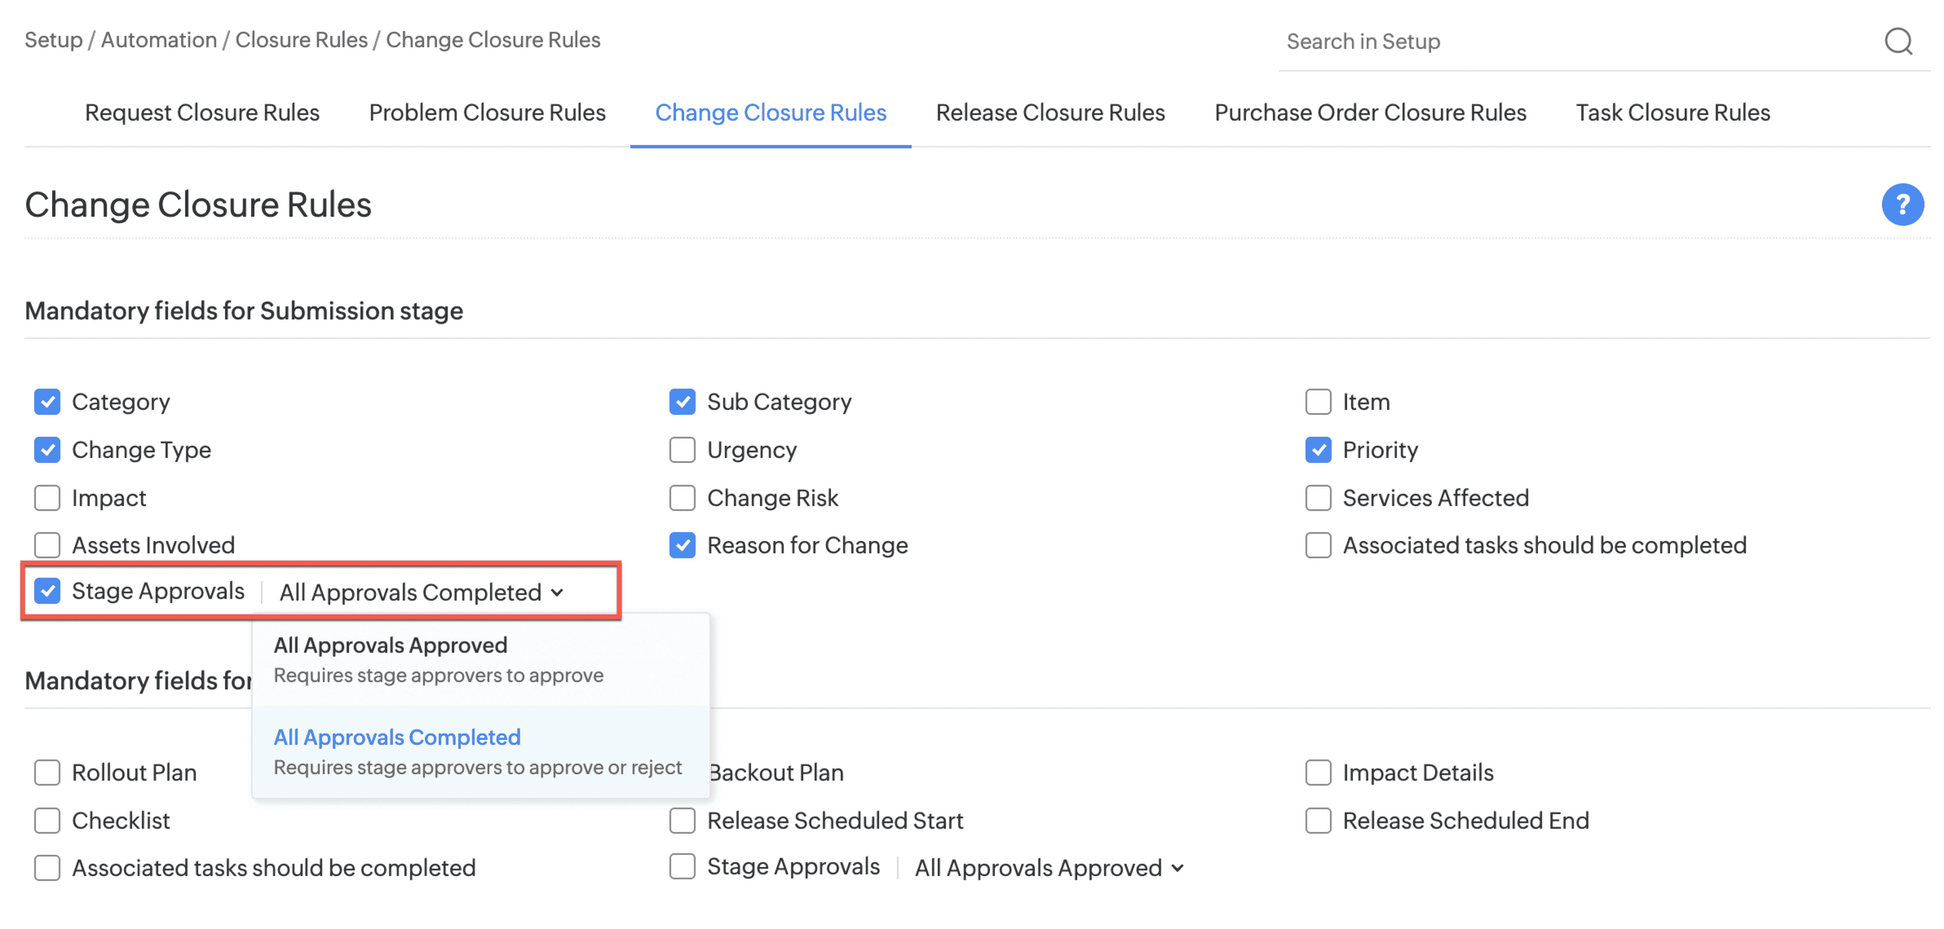Image resolution: width=1944 pixels, height=929 pixels.
Task: Switch to Request Closure Rules tab
Action: (x=201, y=112)
